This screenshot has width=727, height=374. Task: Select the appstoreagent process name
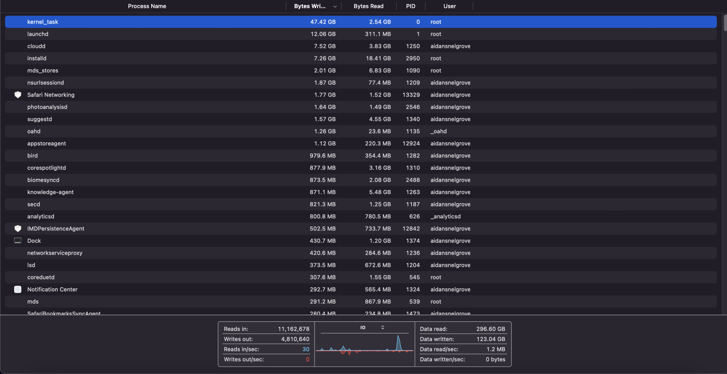click(x=47, y=144)
